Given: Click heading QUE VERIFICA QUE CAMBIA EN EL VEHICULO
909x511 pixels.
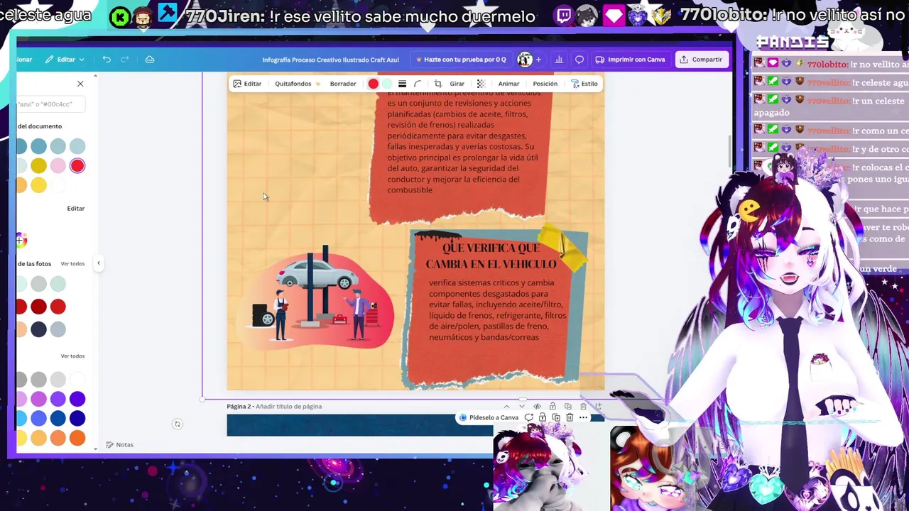Looking at the screenshot, I should tap(491, 255).
